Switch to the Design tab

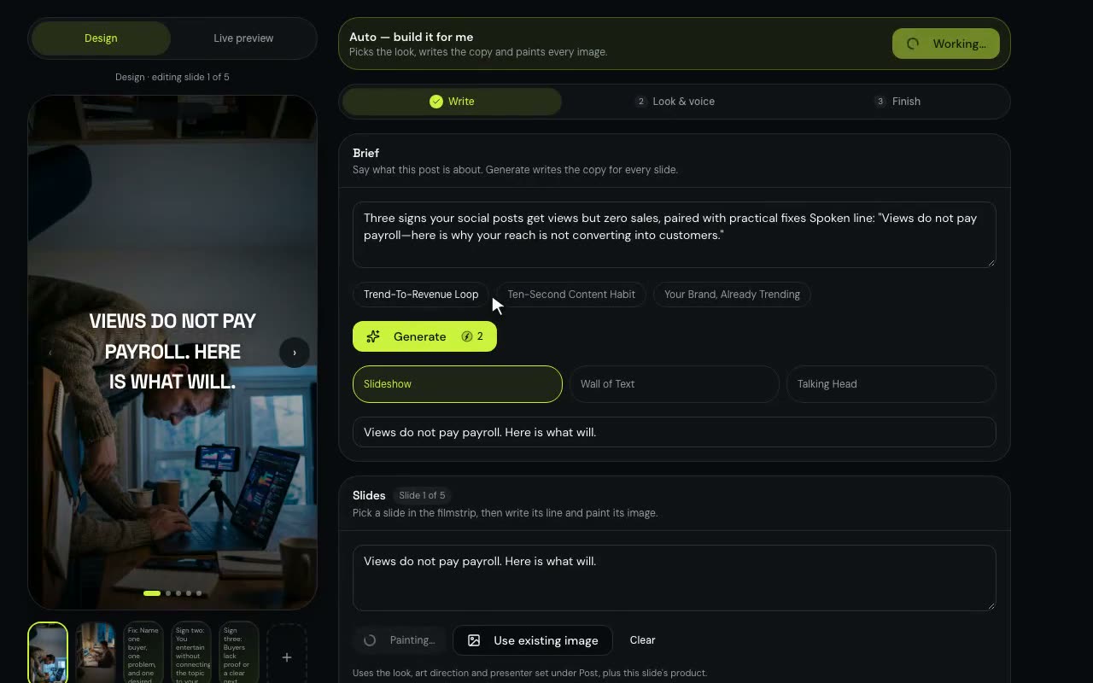coord(101,38)
